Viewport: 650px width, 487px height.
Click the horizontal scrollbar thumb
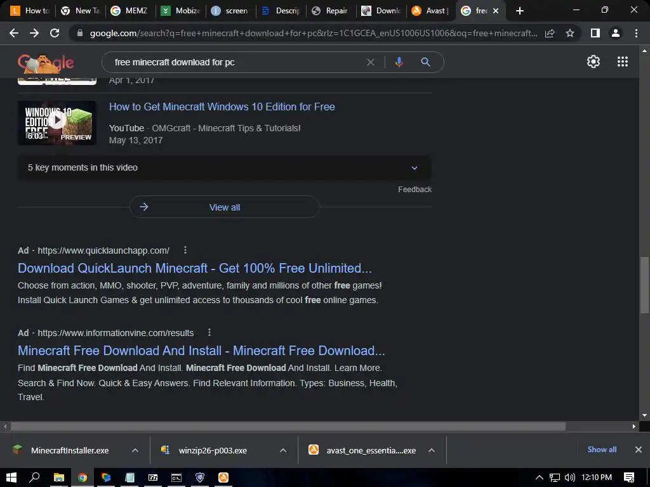tap(288, 426)
